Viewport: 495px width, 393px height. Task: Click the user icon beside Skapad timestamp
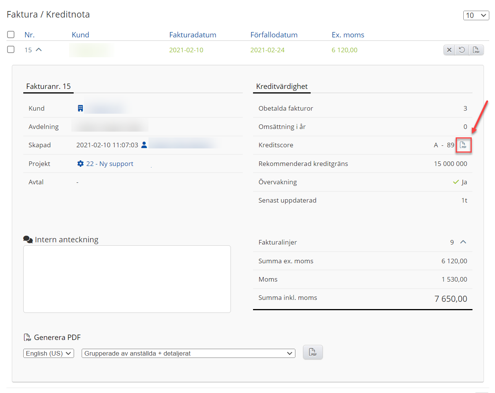point(144,145)
